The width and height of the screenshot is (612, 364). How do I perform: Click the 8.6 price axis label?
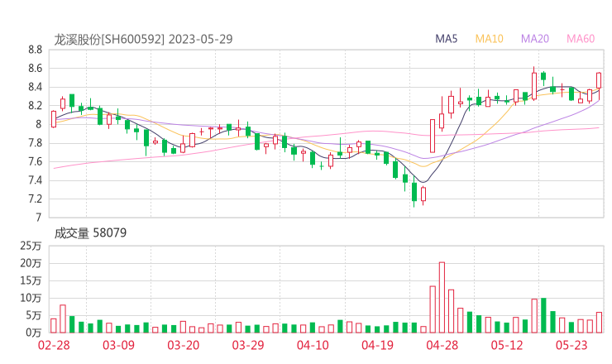pos(35,69)
